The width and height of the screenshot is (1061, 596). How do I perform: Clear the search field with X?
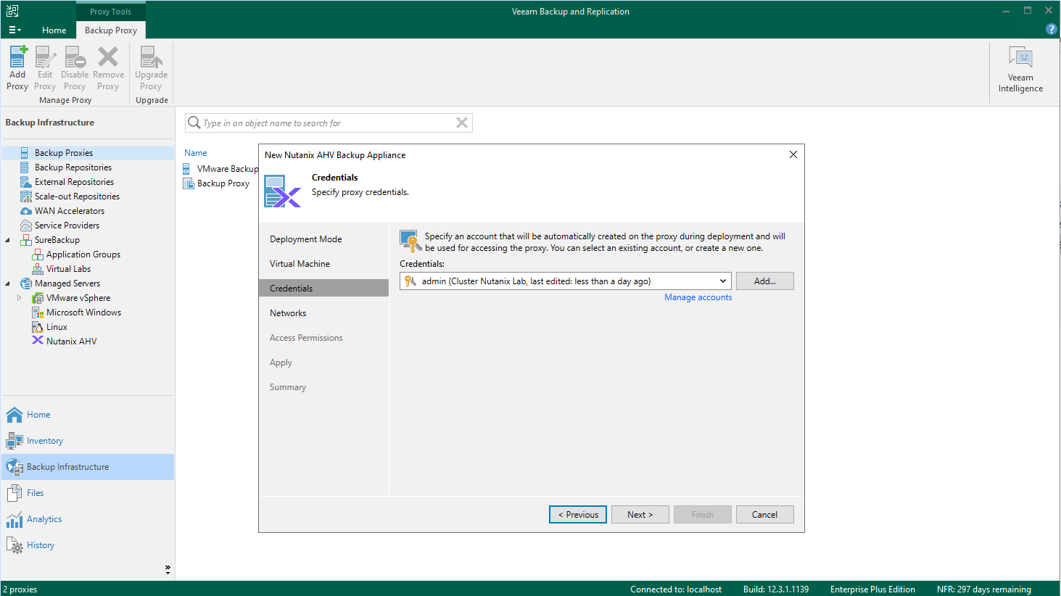461,123
